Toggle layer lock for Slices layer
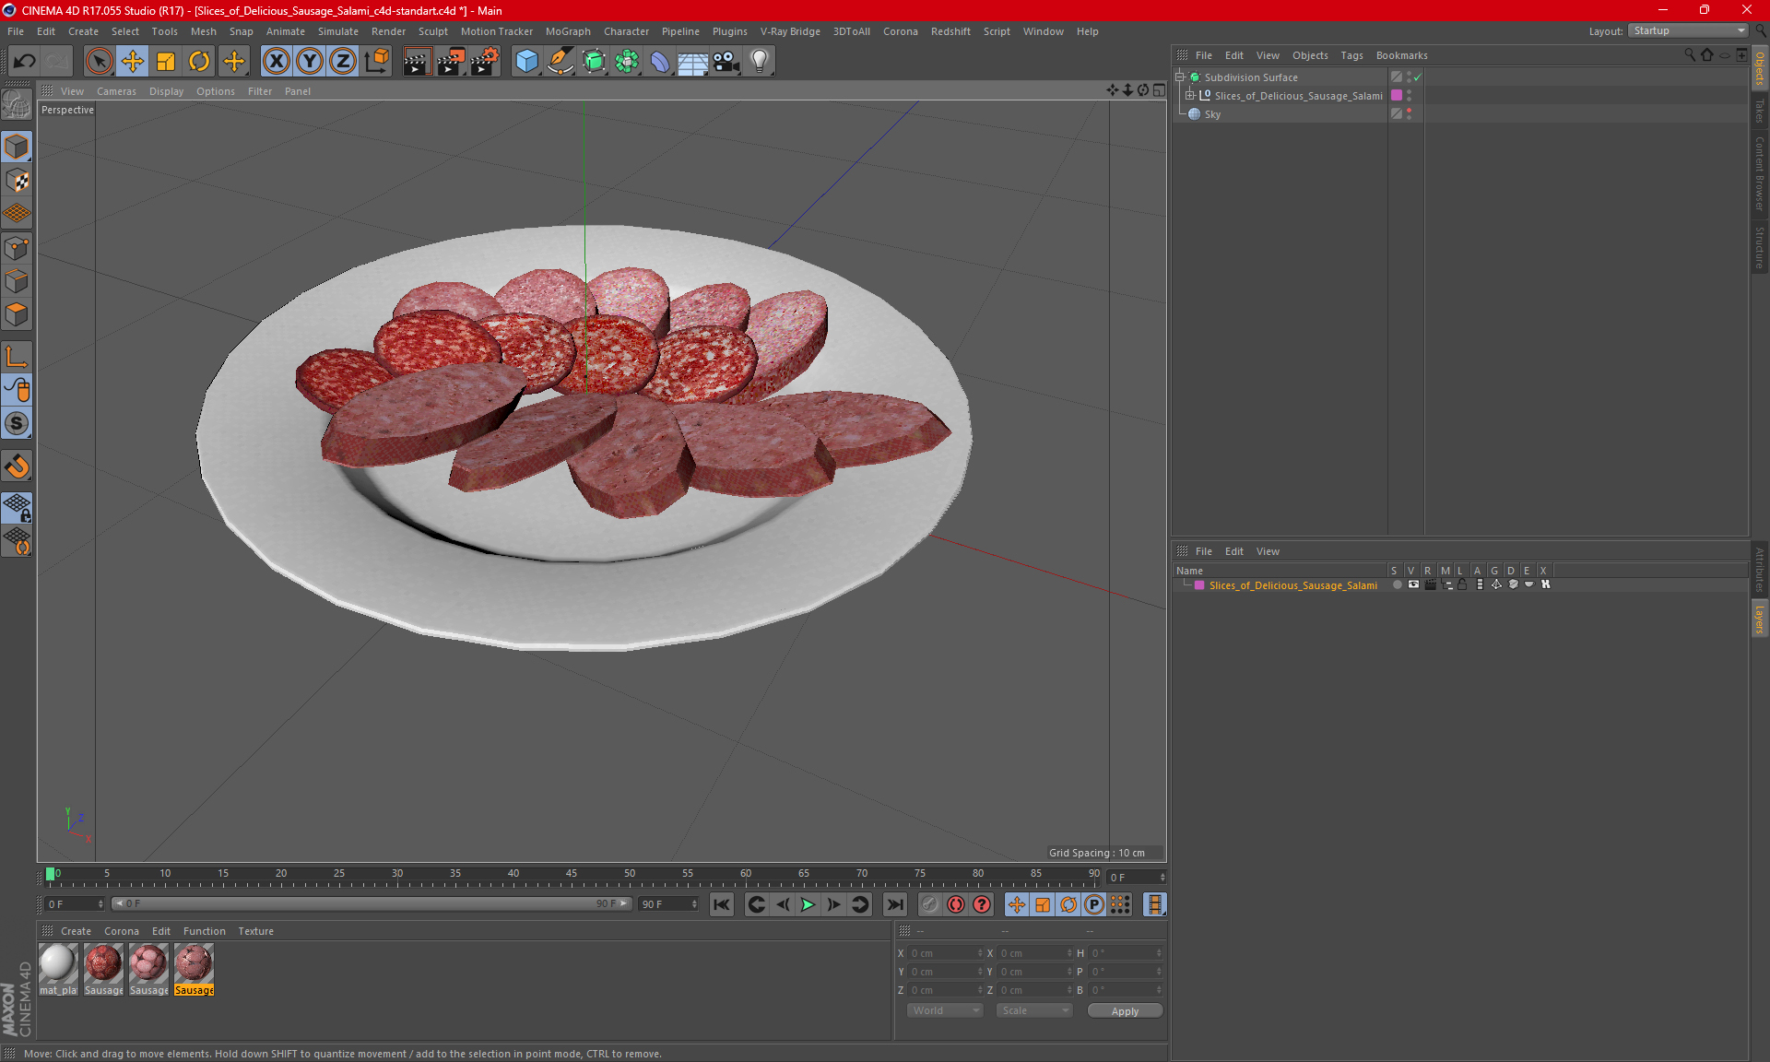Screen dimensions: 1770x1062 1462,584
